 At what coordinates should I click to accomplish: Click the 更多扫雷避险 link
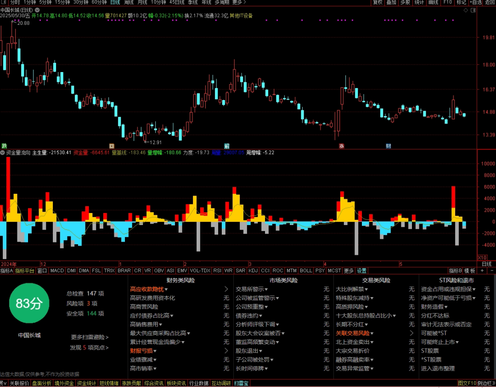pyautogui.click(x=90, y=337)
